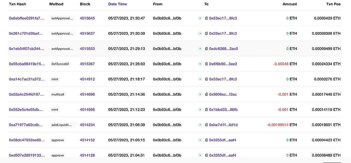Image resolution: width=351 pixels, height=163 pixels.
Task: Open block 4514698
Action: click(87, 94)
